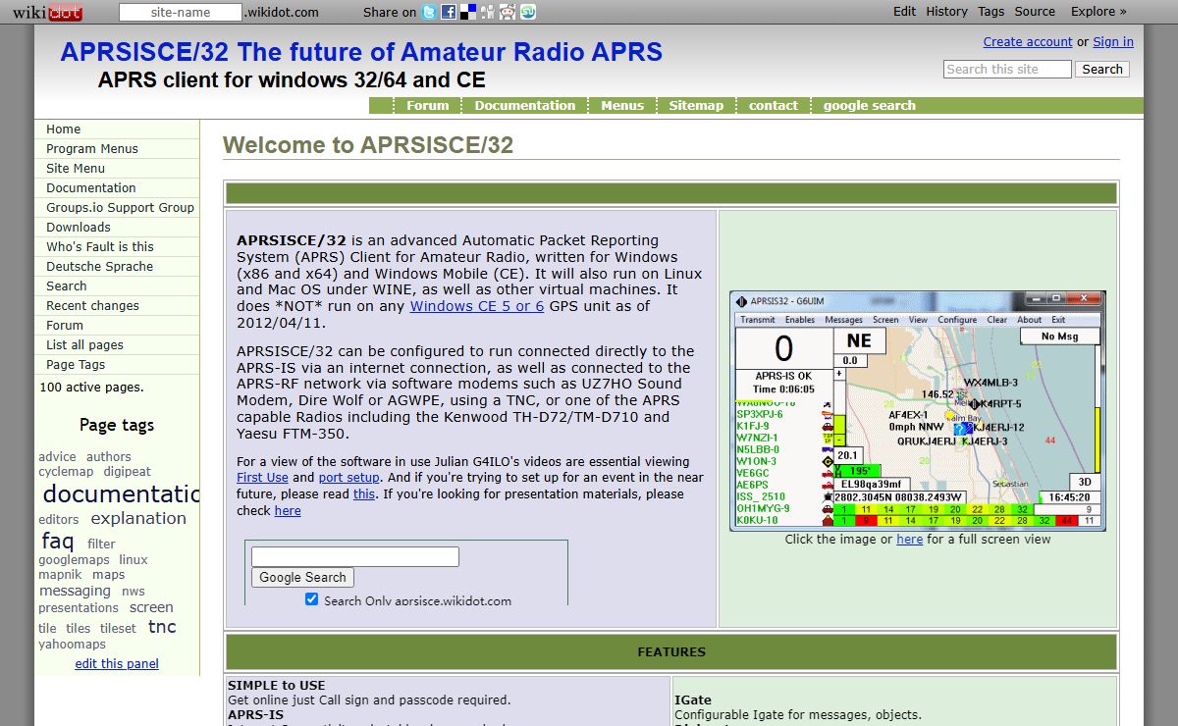
Task: Focus the Search this site field
Action: (x=1007, y=70)
